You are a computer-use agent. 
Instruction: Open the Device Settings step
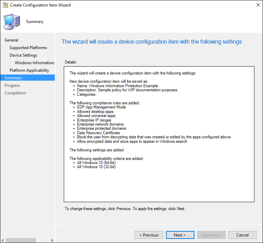23,55
